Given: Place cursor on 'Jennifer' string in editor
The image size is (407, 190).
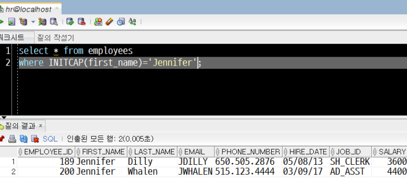Looking at the screenshot, I should click(x=173, y=63).
